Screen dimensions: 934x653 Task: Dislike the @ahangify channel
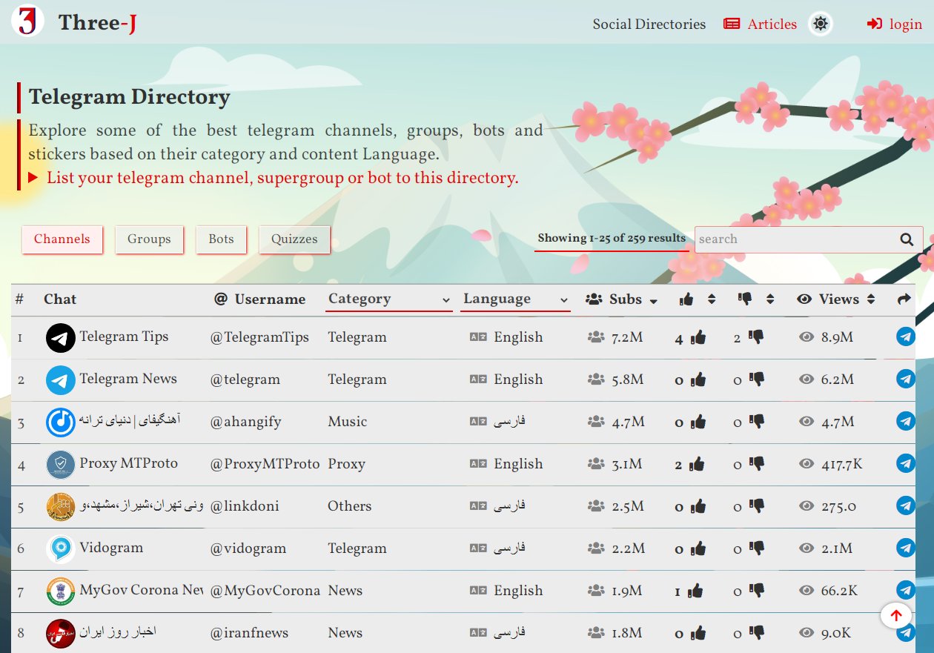point(756,422)
